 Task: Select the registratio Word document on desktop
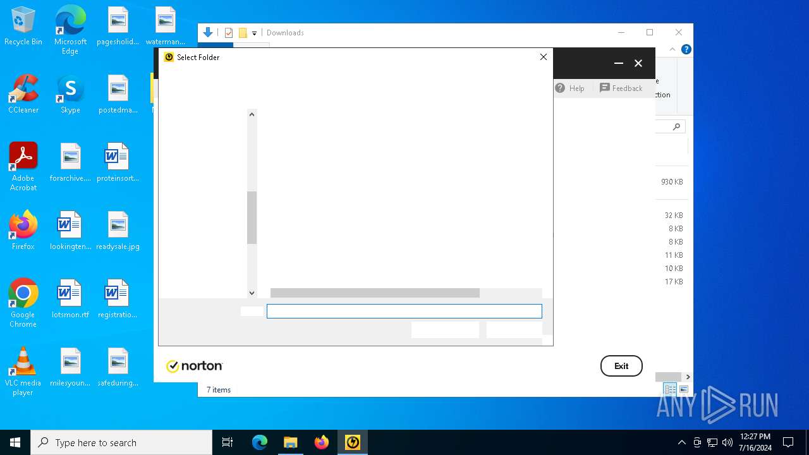tap(118, 299)
